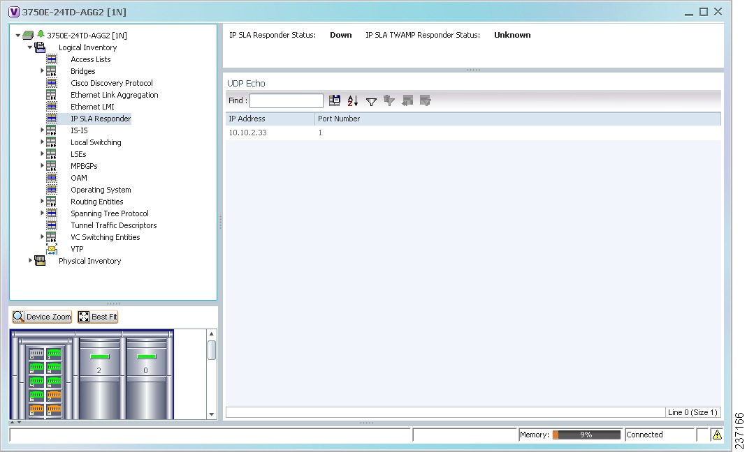
Task: Click the Cisco Discovery Protocol icon
Action: coord(52,83)
